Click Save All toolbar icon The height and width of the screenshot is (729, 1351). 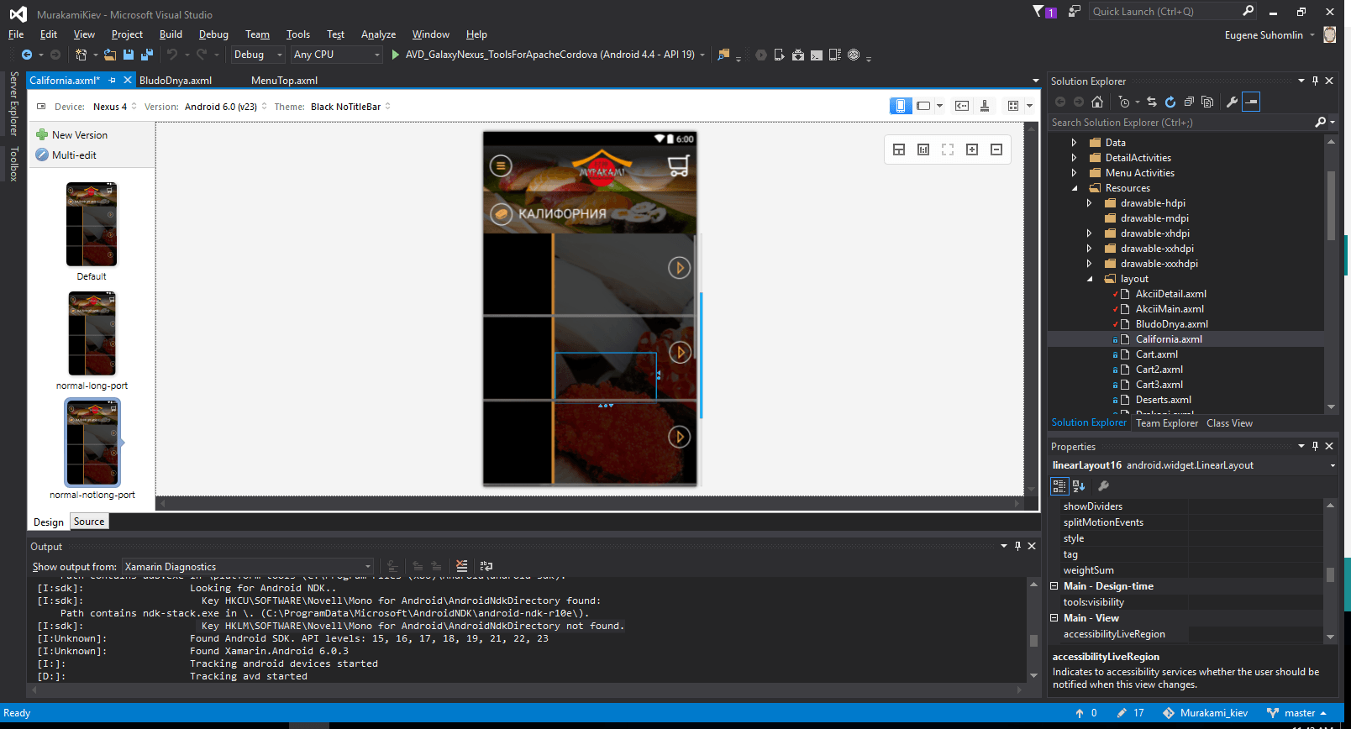[x=147, y=55]
